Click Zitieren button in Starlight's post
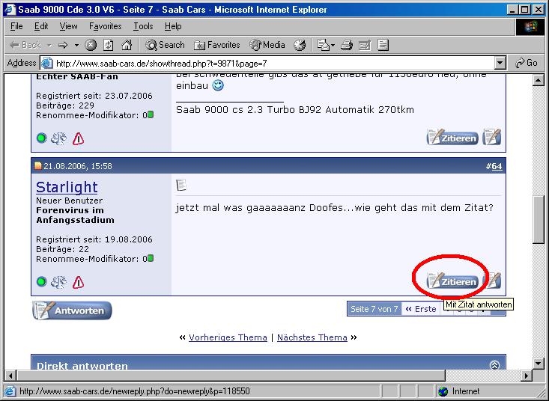Image resolution: width=549 pixels, height=401 pixels. point(452,281)
